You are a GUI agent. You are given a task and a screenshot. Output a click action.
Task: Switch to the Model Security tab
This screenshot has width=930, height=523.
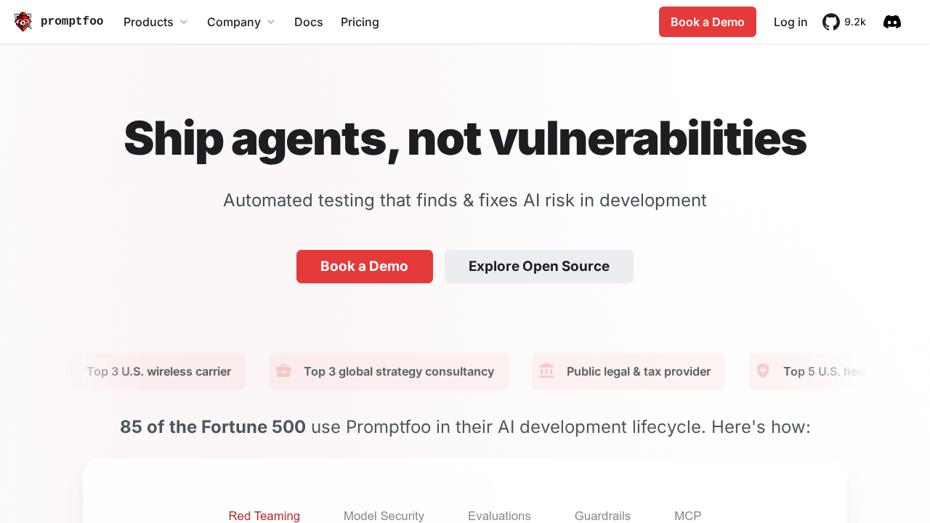[384, 516]
